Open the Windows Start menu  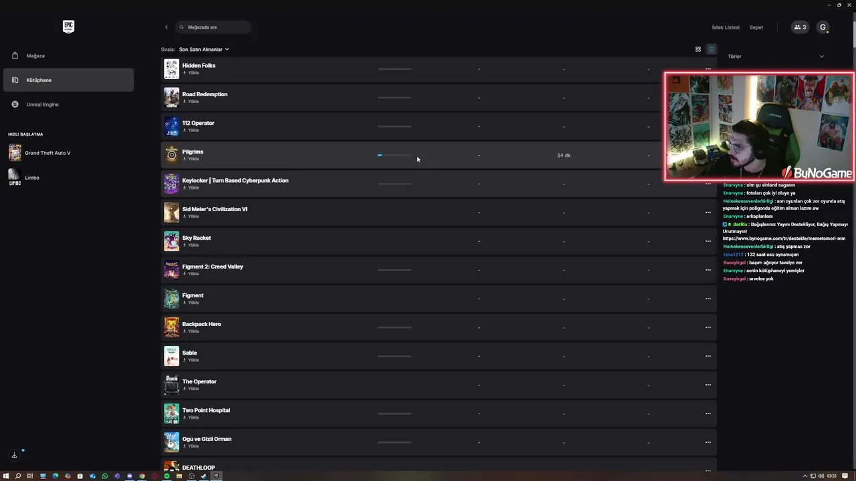(6, 476)
